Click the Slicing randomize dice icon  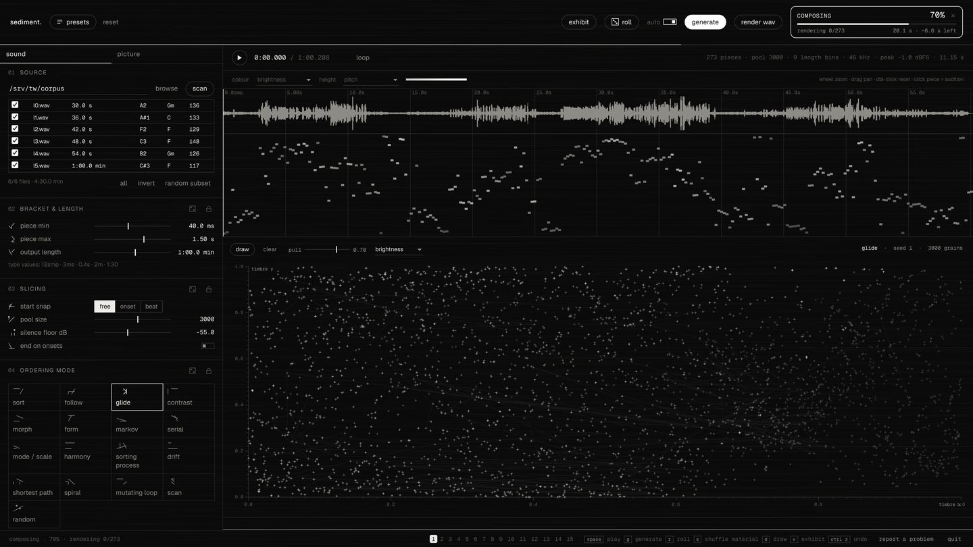tap(193, 289)
